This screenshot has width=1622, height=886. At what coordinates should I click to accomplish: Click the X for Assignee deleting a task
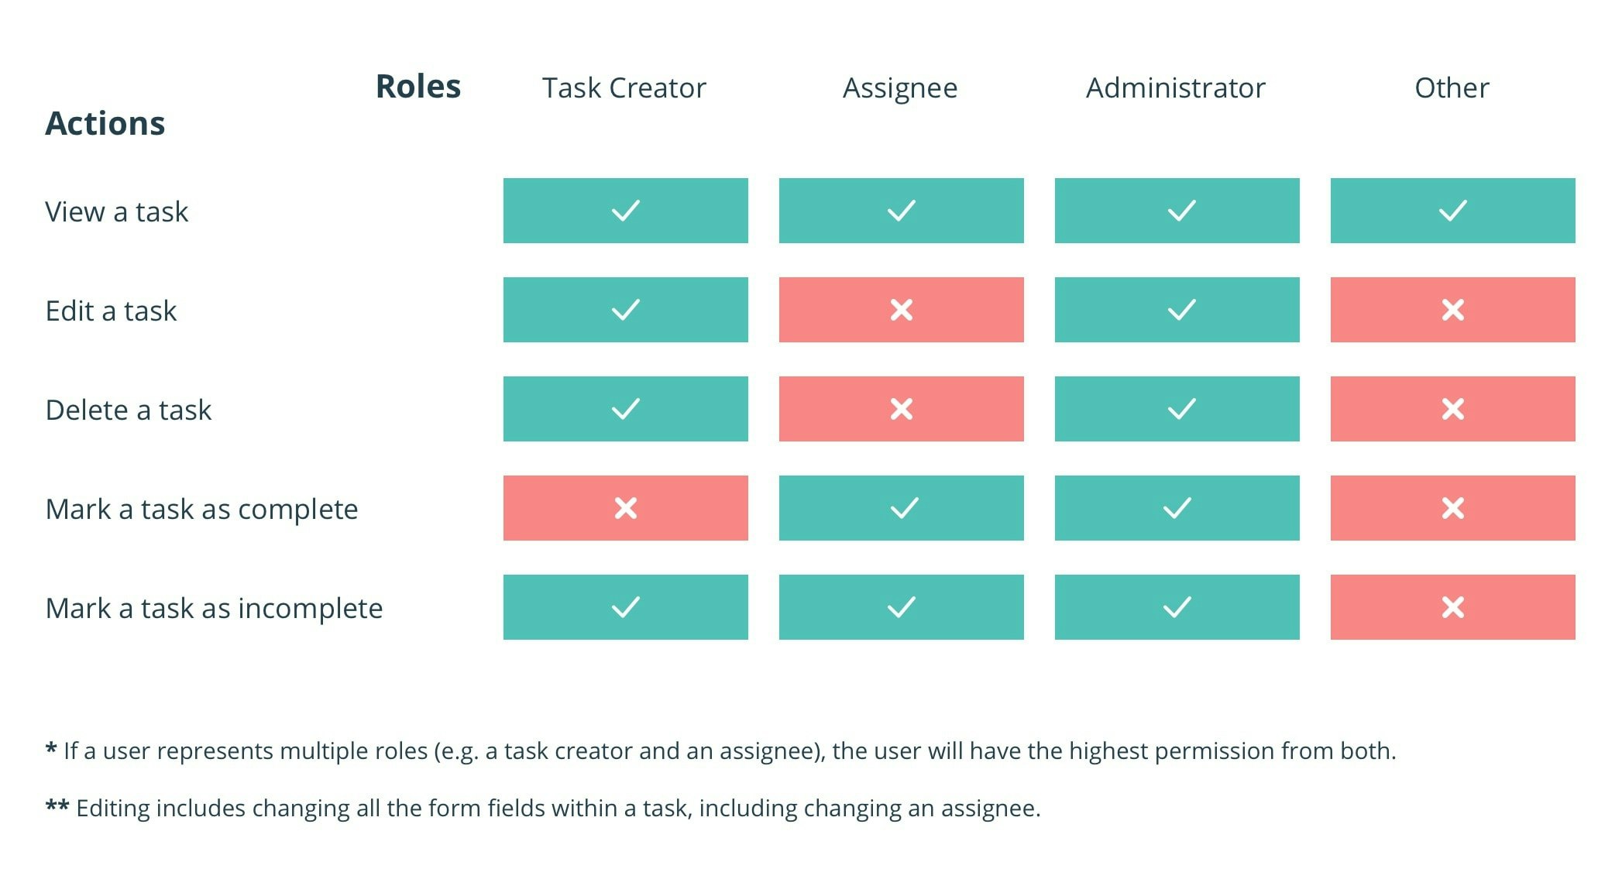click(901, 409)
